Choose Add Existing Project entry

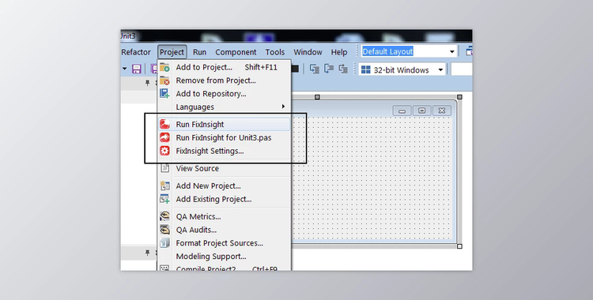225,199
